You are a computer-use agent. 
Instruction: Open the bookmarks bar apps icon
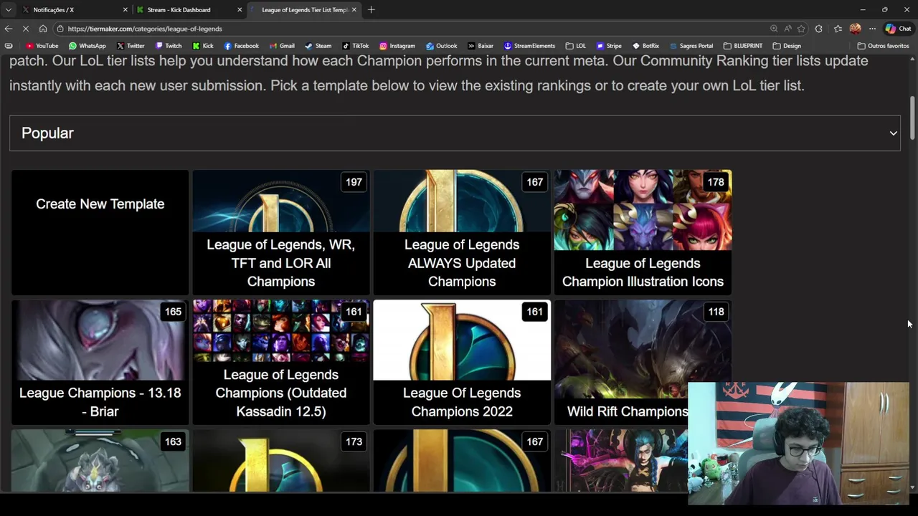[x=8, y=46]
